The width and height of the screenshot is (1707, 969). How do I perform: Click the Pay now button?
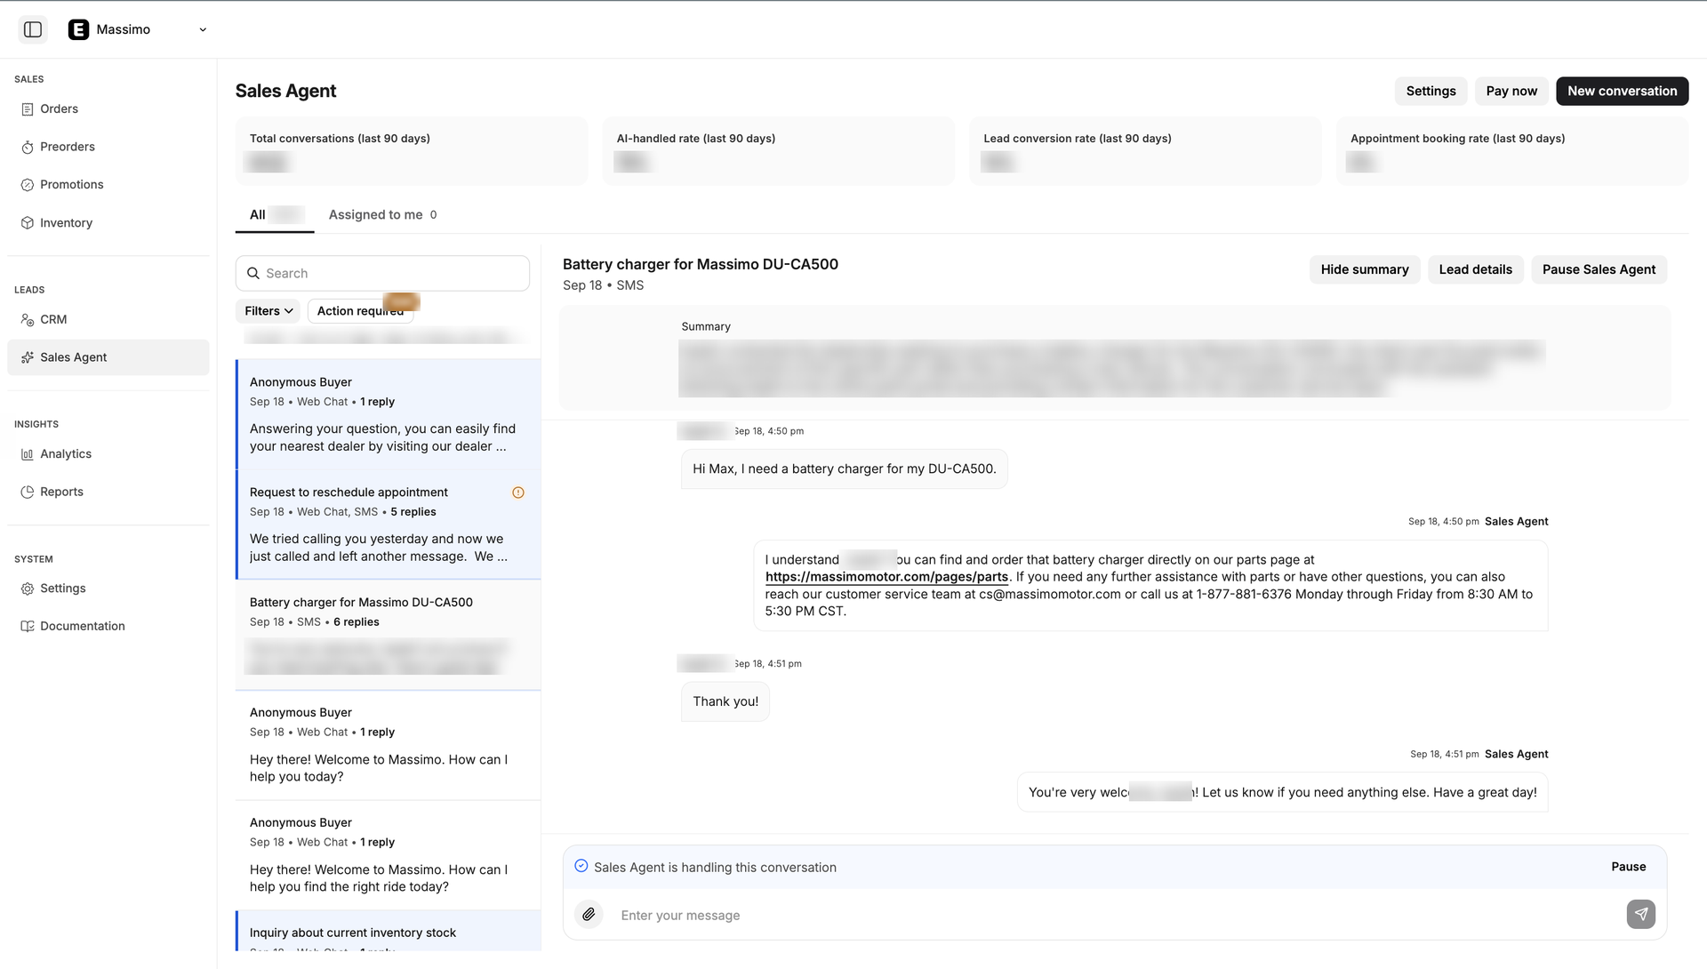tap(1511, 92)
